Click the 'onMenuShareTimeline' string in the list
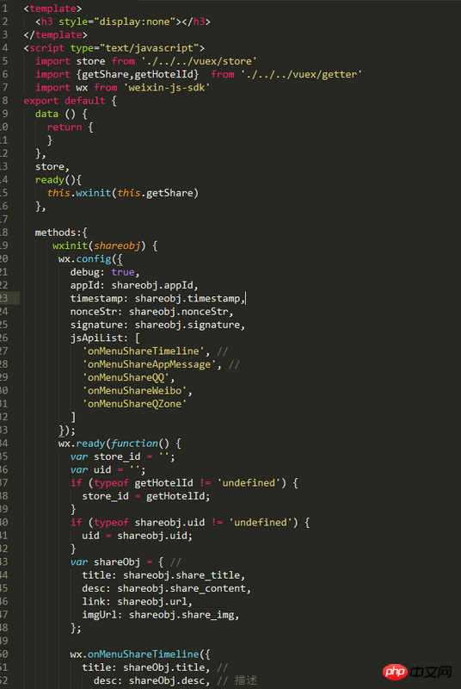This screenshot has height=689, width=461. pos(144,351)
